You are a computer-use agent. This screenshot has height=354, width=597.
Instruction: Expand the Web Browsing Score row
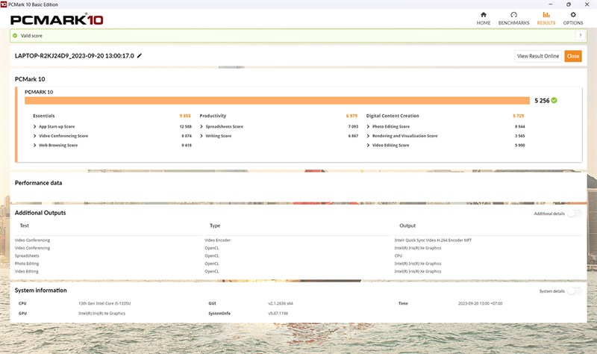click(34, 145)
